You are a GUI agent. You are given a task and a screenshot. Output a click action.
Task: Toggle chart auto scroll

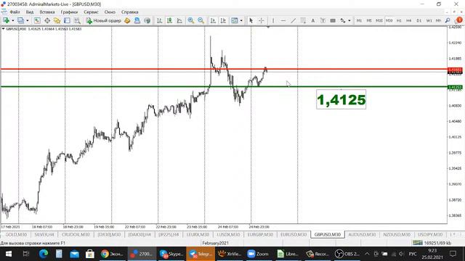213,20
